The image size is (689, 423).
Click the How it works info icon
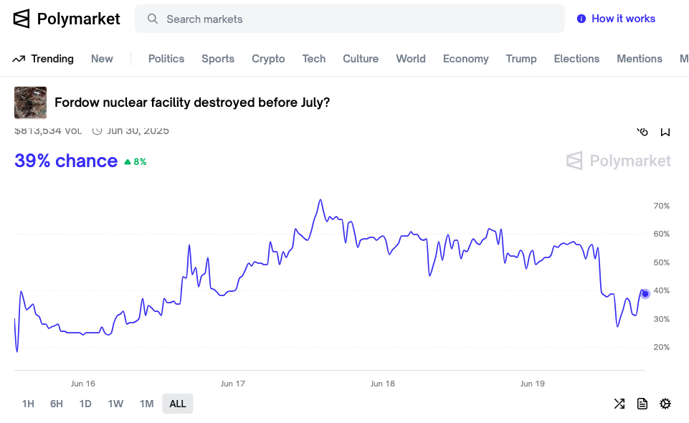click(x=581, y=19)
